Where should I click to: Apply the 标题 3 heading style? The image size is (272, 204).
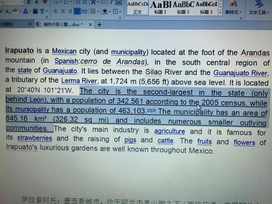tap(206, 8)
